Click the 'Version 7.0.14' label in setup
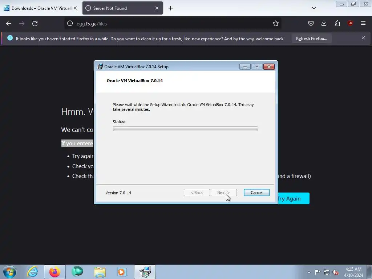This screenshot has height=279, width=372. click(x=118, y=193)
